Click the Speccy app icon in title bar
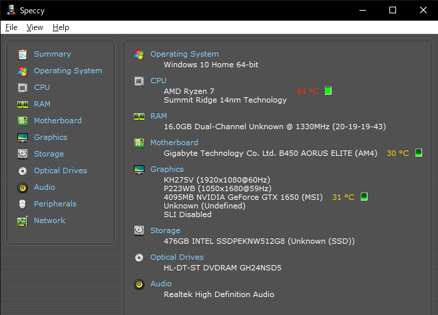 point(11,10)
